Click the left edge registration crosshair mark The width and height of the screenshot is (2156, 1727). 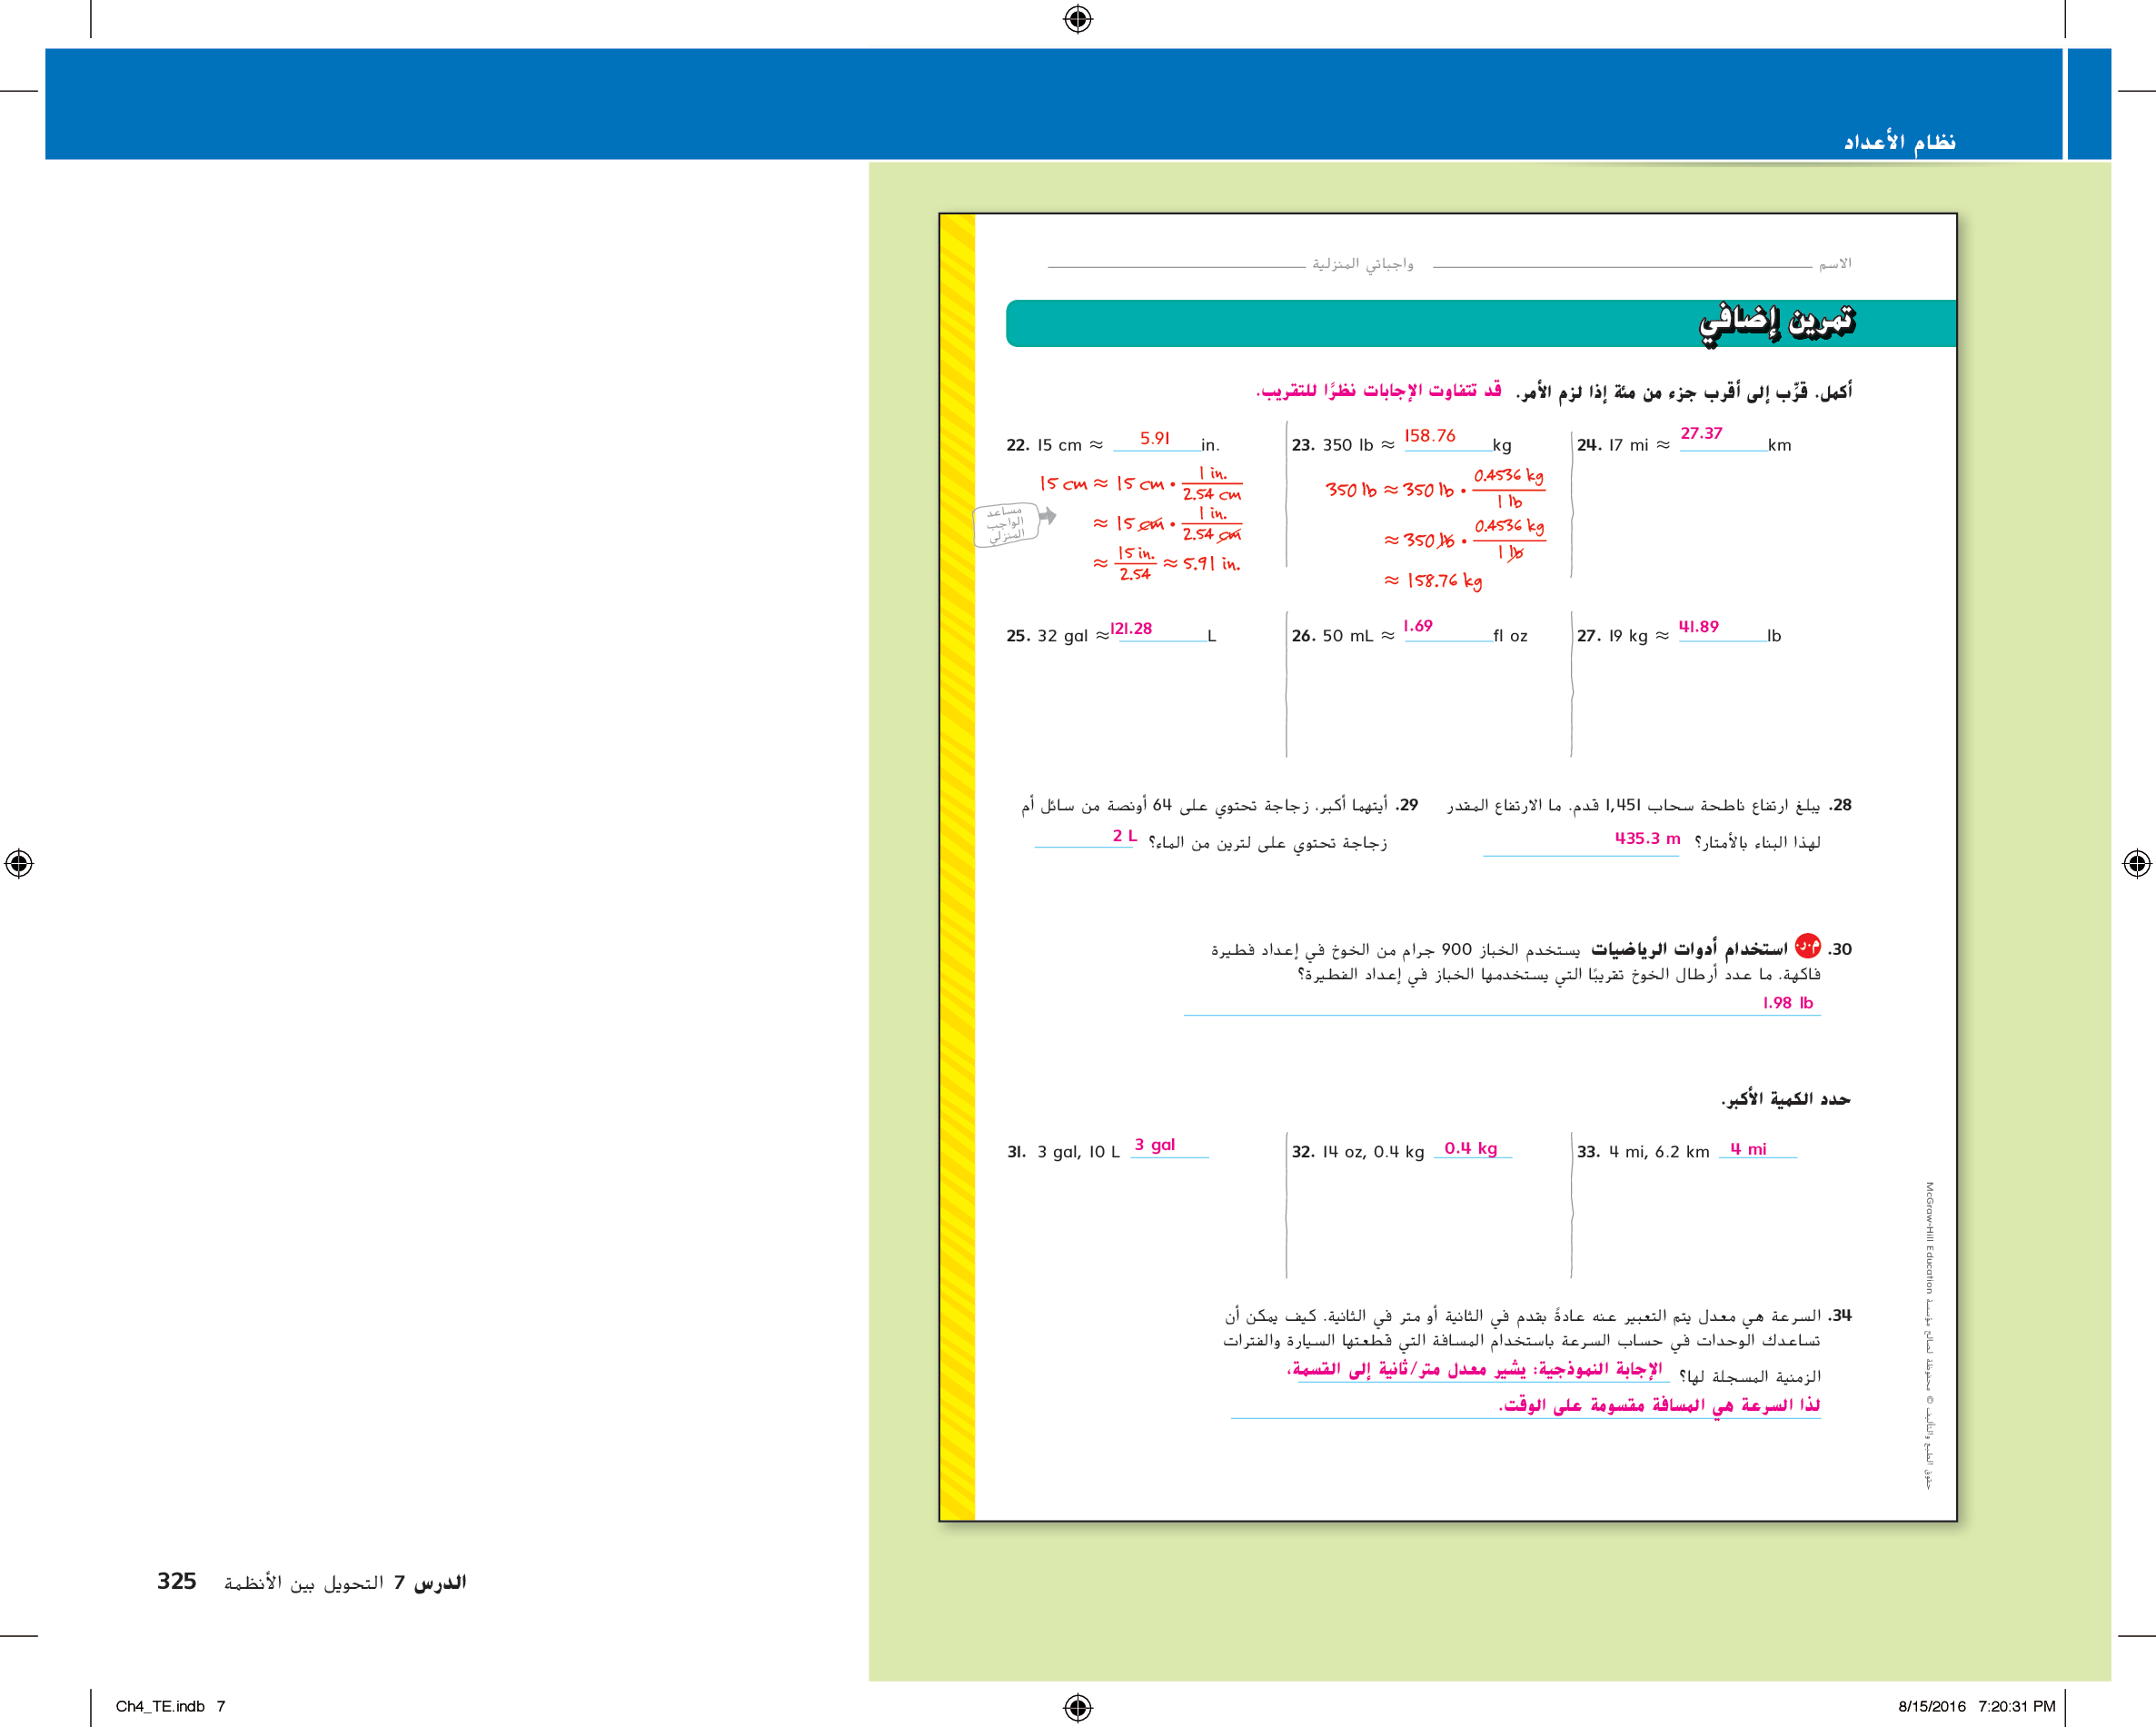(x=19, y=863)
